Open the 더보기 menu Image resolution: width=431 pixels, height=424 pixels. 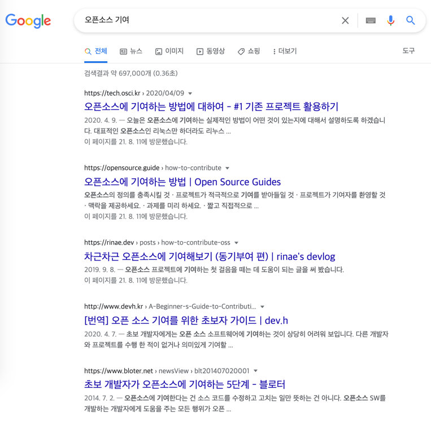[x=285, y=52]
